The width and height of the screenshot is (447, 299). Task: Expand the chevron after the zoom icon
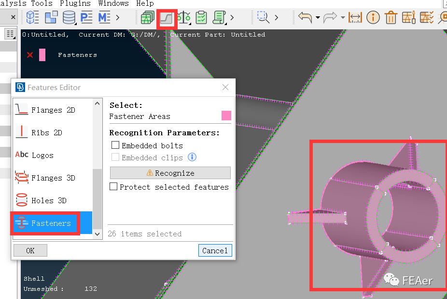276,18
